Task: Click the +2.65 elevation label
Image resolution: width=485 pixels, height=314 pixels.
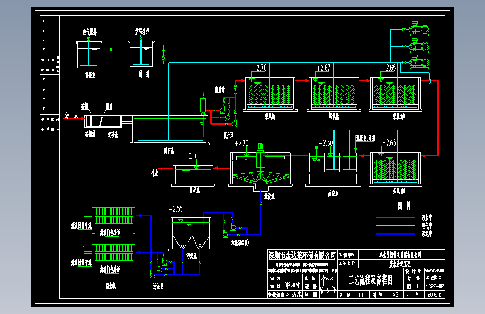Action: click(389, 68)
